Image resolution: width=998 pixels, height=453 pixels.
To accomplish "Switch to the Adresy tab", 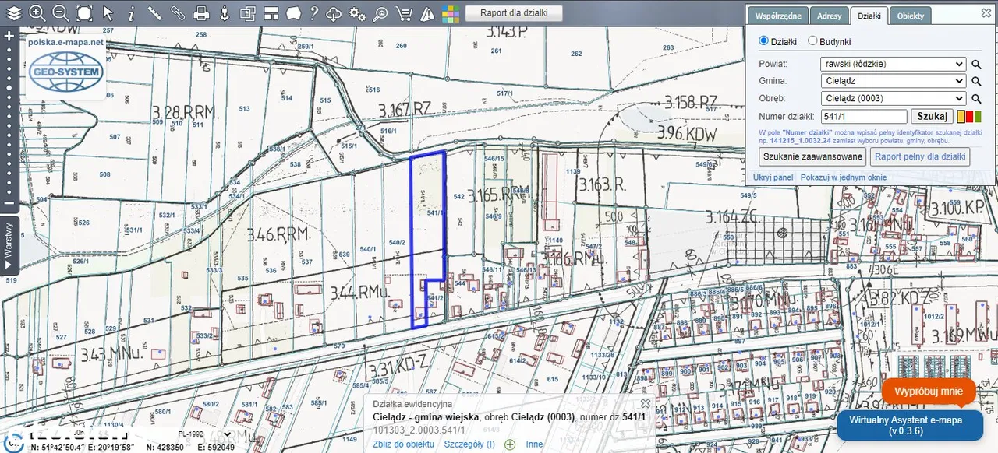I will (830, 16).
